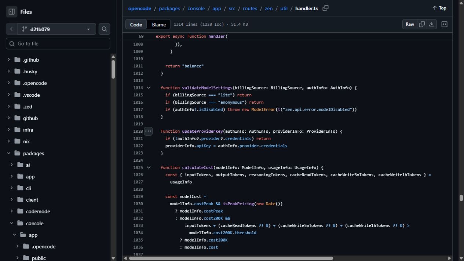Copy raw file contents icon
464x261 pixels.
point(422,24)
